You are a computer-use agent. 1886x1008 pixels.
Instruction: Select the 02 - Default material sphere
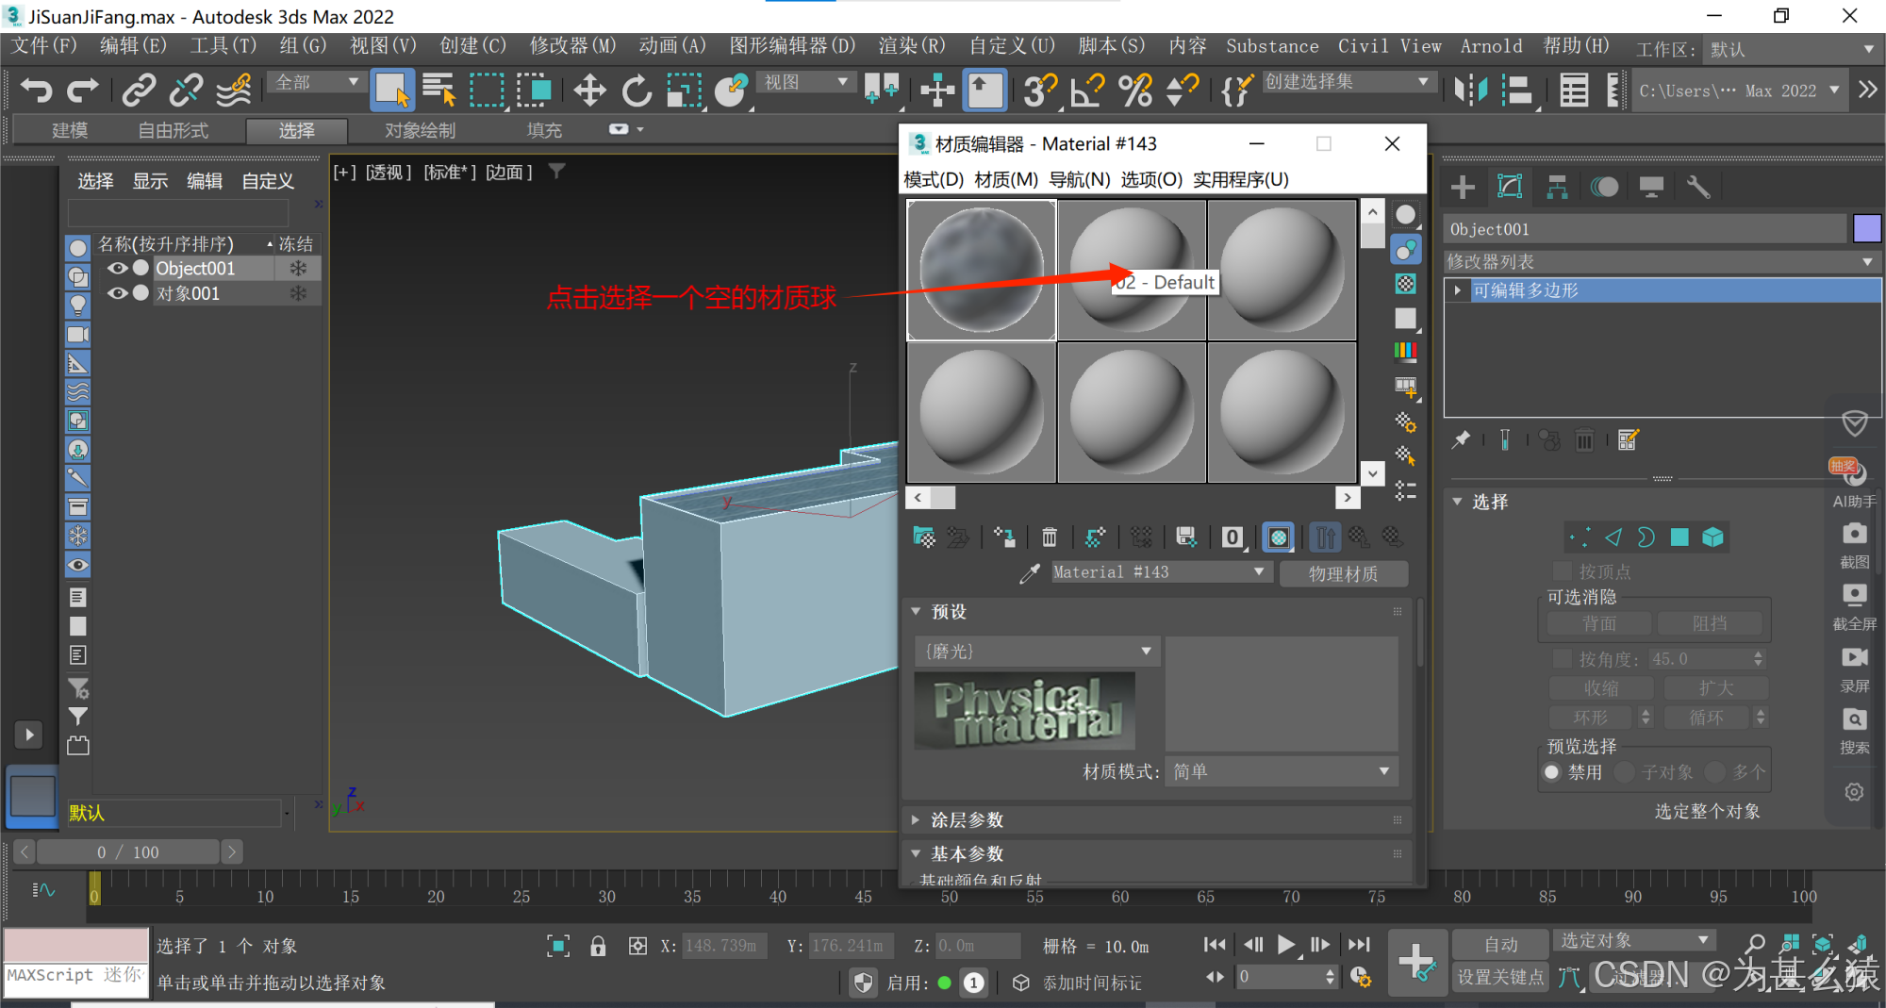coord(1132,269)
